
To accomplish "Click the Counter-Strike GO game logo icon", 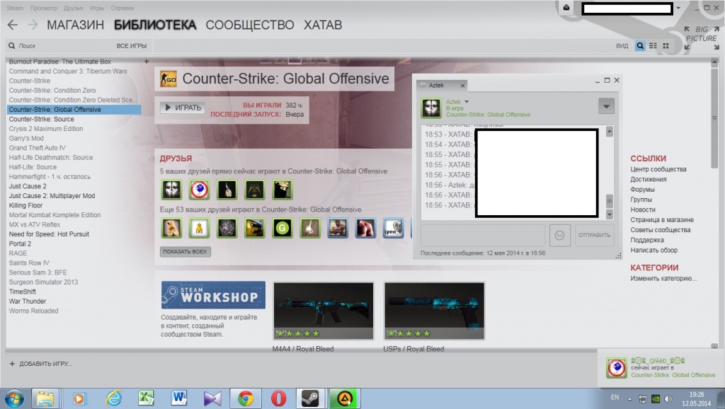I will coord(169,79).
